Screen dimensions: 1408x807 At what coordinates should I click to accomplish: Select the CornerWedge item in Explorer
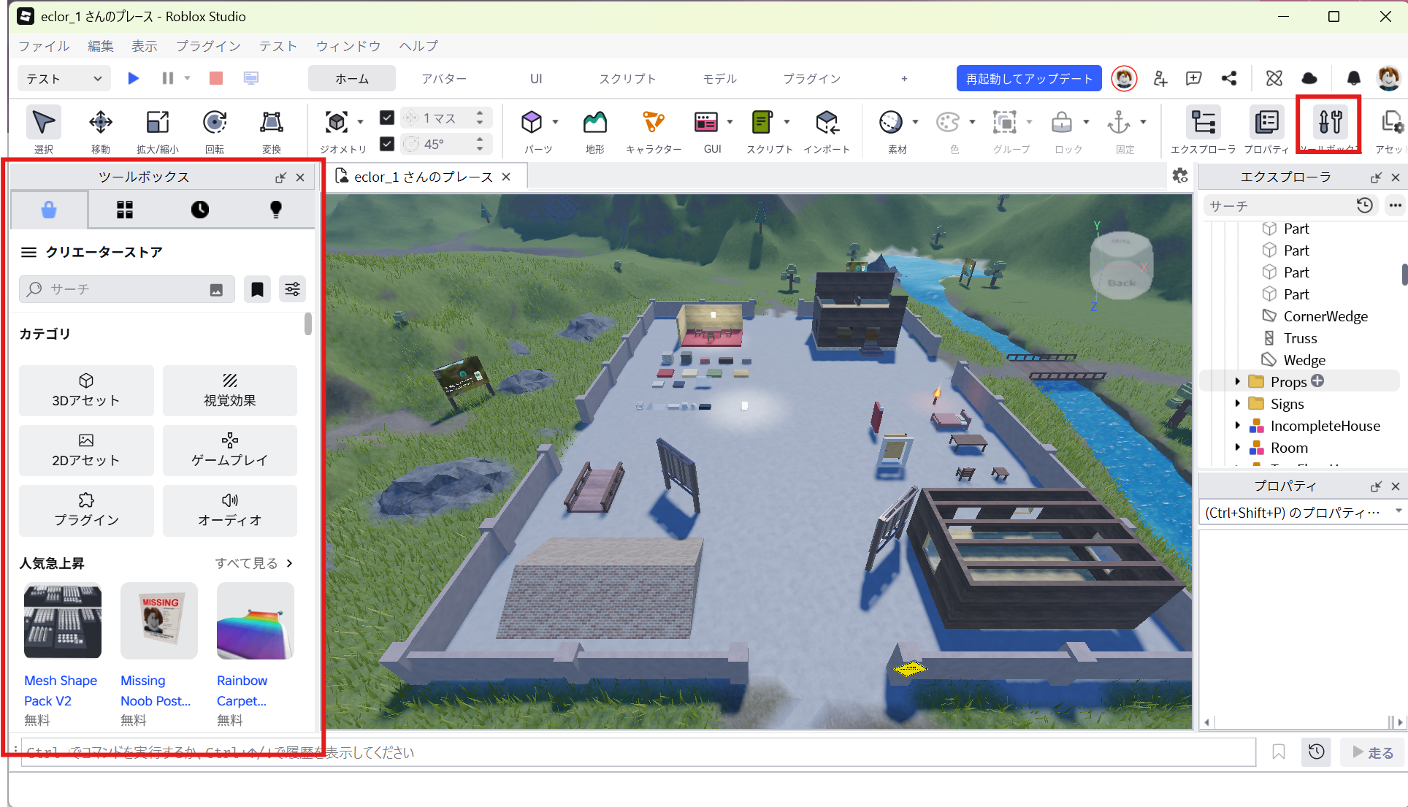coord(1325,316)
